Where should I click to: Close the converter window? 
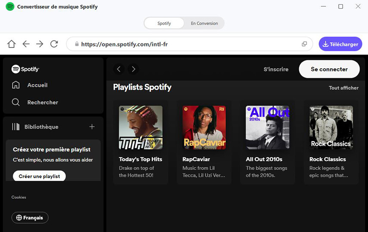[x=358, y=6]
